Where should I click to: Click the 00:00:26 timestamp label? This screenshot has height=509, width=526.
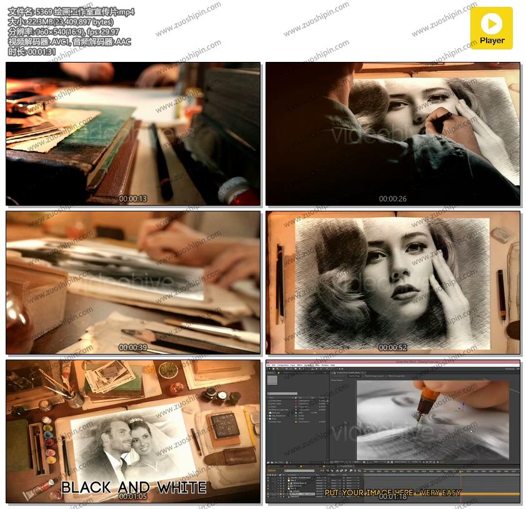[393, 199]
